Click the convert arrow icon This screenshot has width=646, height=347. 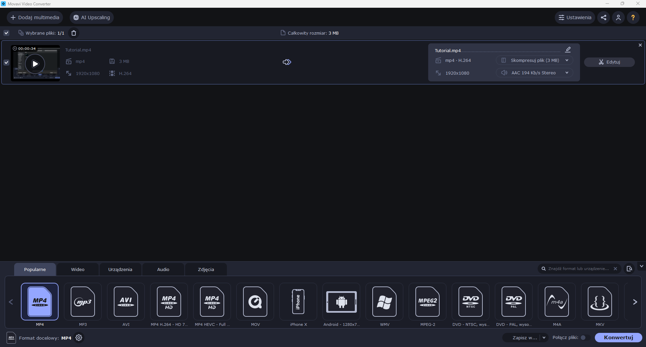pos(287,62)
